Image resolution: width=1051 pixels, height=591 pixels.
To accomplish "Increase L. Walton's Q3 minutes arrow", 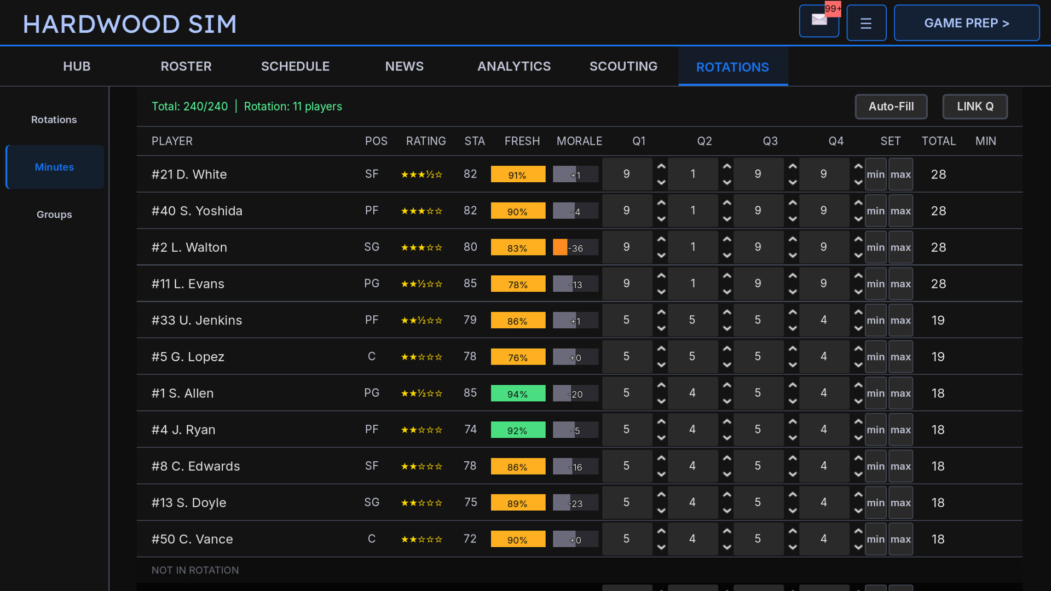I will pyautogui.click(x=793, y=239).
